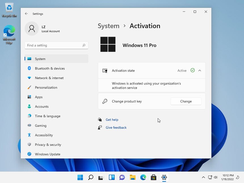Go to Personalization settings
The height and width of the screenshot is (183, 244).
coord(56,87)
